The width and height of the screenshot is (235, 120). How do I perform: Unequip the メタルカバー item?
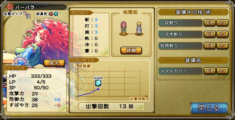click(222, 71)
